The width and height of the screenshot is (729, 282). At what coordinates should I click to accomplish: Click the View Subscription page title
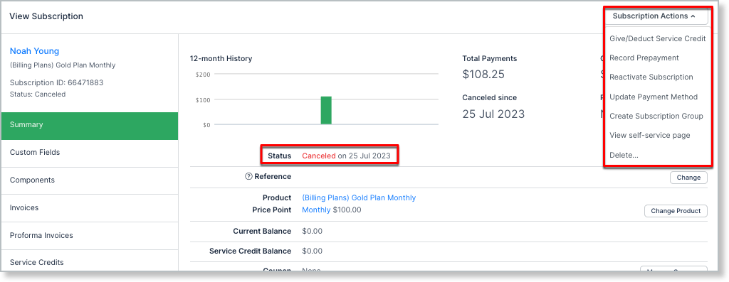point(46,16)
